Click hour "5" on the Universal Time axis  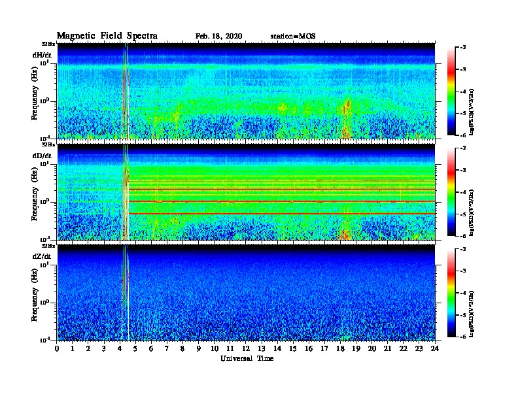click(x=136, y=349)
